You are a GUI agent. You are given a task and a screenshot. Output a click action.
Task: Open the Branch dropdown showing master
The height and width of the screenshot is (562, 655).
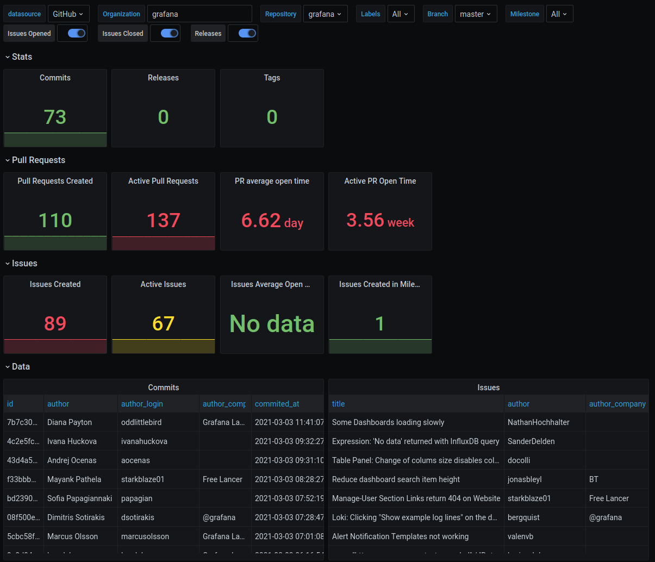476,14
